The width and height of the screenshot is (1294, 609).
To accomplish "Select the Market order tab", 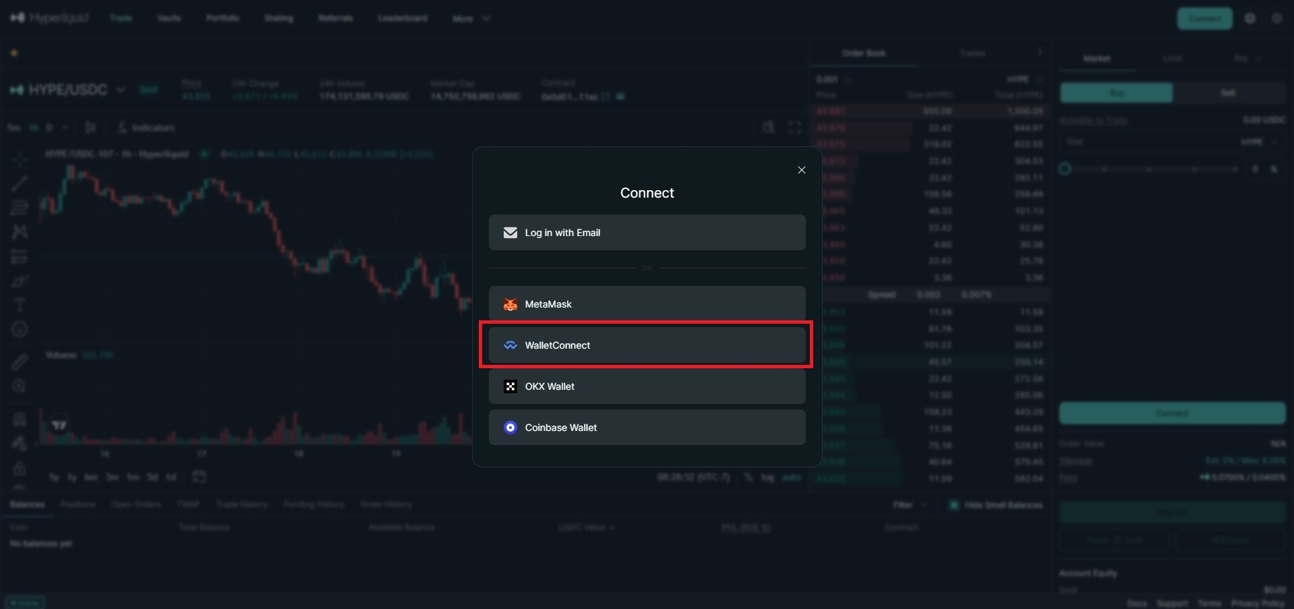I will click(1096, 59).
